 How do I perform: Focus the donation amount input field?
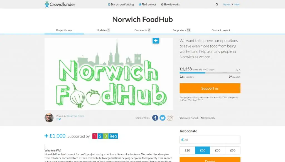(x=210, y=140)
